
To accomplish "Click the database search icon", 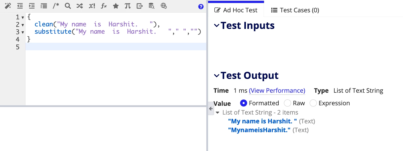I will pos(152,6).
